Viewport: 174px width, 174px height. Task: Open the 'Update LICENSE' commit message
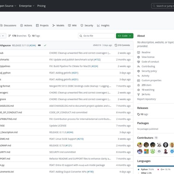58,126
